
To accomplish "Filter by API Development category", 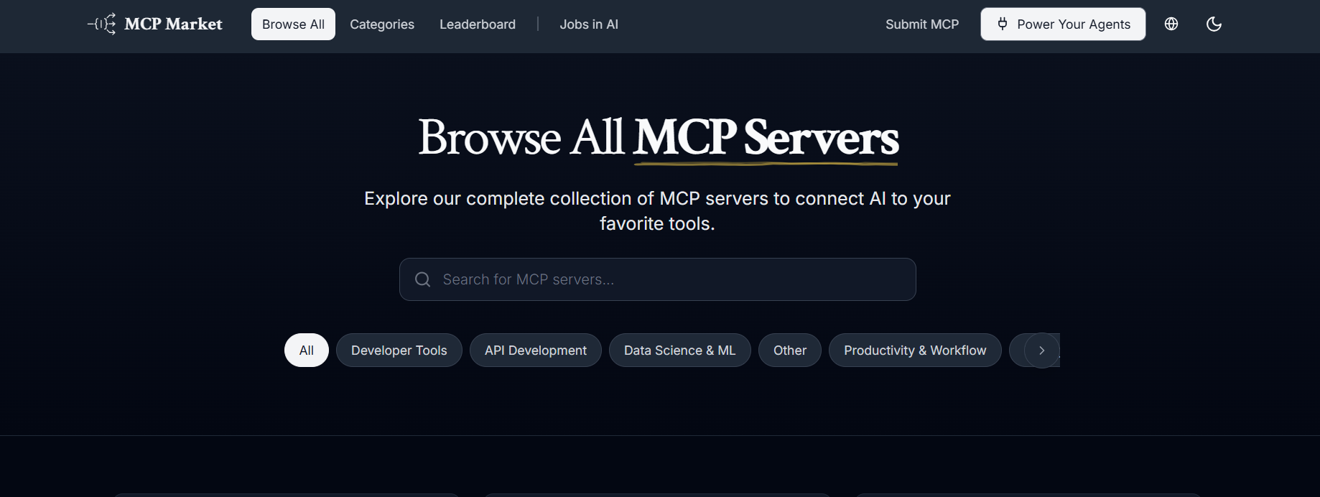I will coord(536,350).
